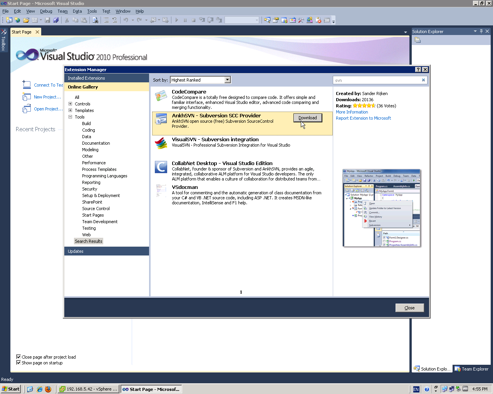Expand the Templates category

(x=70, y=110)
